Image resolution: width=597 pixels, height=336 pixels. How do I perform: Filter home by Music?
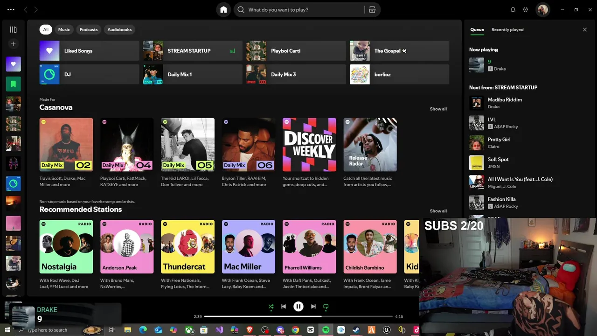click(x=64, y=29)
